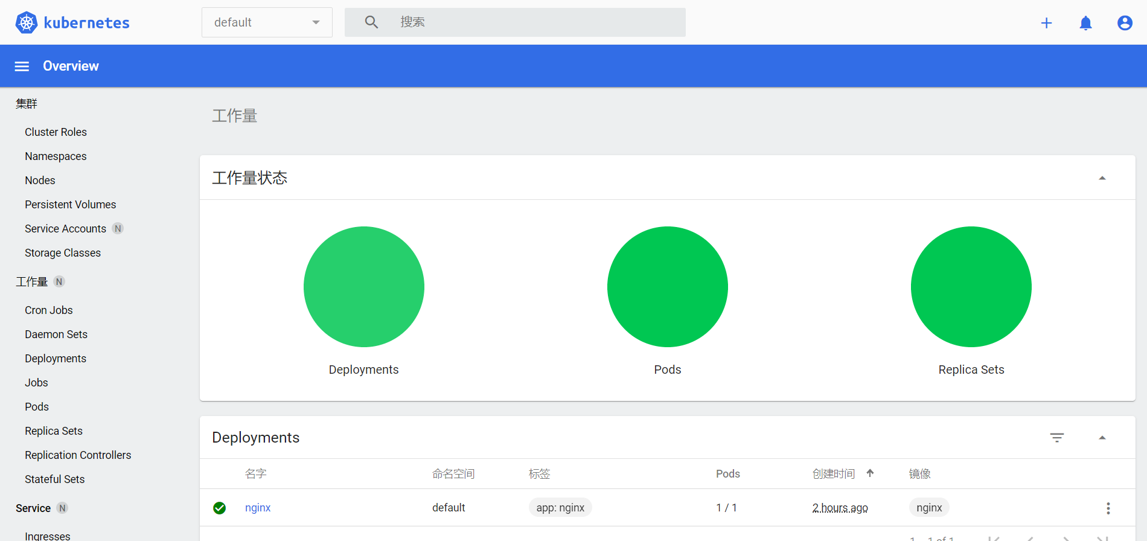Viewport: 1147px width, 541px height.
Task: Click the 1 / 1 pods value
Action: (x=727, y=508)
